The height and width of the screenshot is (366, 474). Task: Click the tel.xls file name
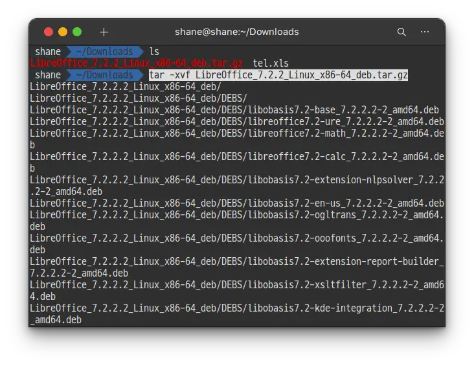(271, 63)
